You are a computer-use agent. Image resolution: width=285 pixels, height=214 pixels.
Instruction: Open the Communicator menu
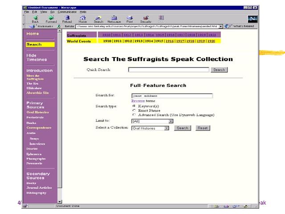coord(67,12)
